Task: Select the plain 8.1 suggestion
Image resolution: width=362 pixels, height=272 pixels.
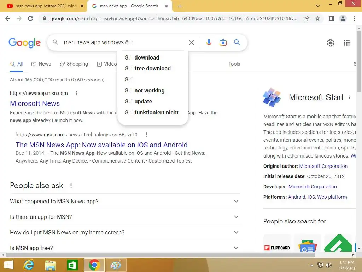Action: tap(153, 80)
